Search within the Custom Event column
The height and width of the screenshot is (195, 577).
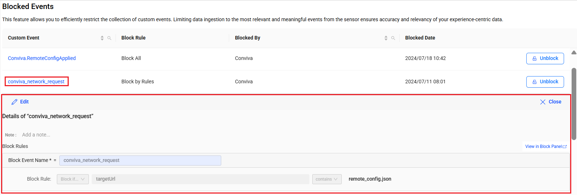coord(109,38)
